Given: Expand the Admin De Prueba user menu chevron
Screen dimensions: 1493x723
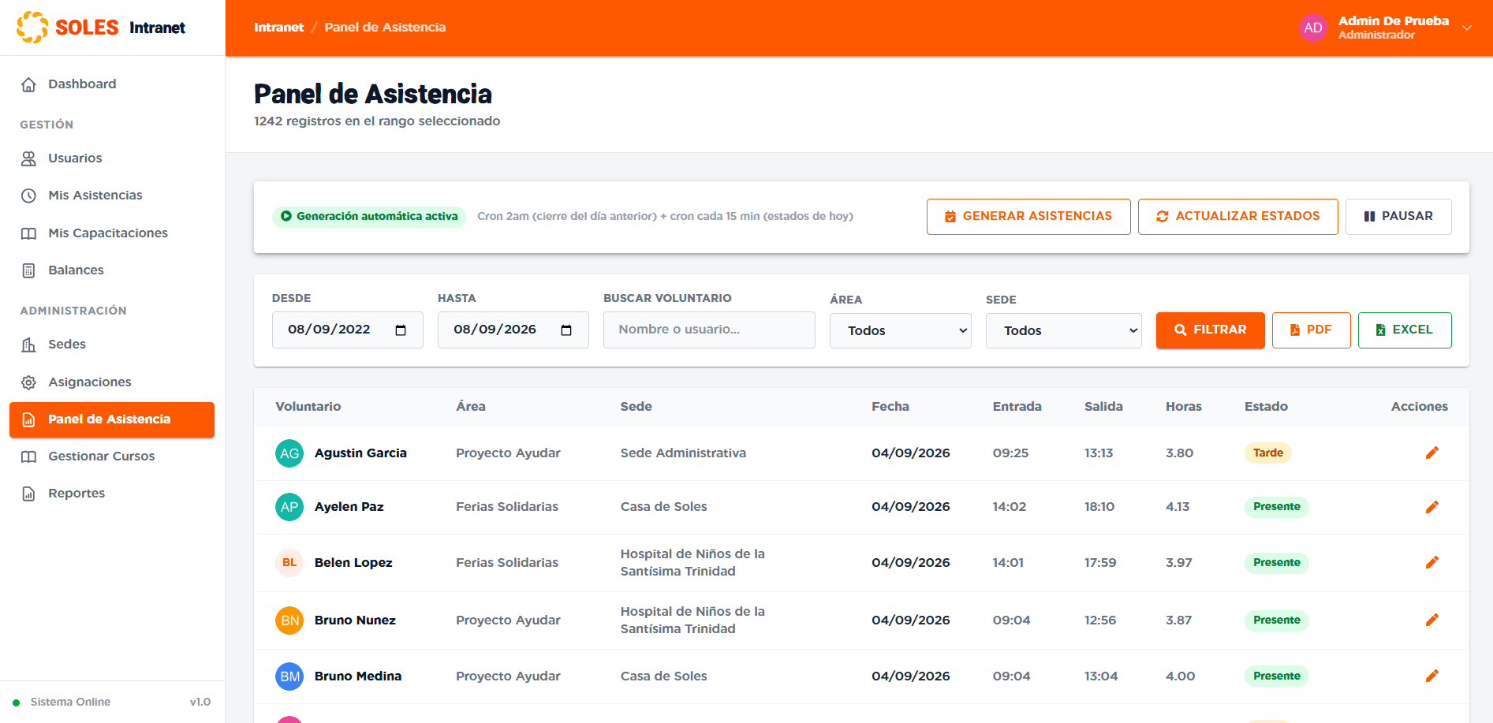Looking at the screenshot, I should click(x=1467, y=28).
